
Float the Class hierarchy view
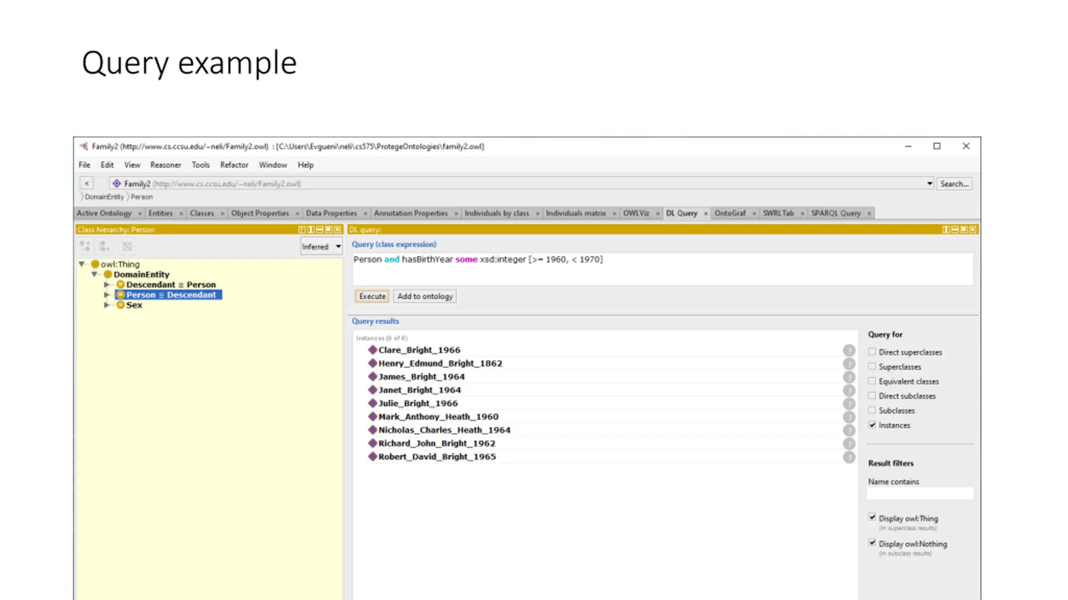pos(329,230)
